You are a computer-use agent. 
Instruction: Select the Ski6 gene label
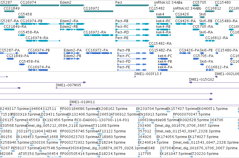(202, 14)
